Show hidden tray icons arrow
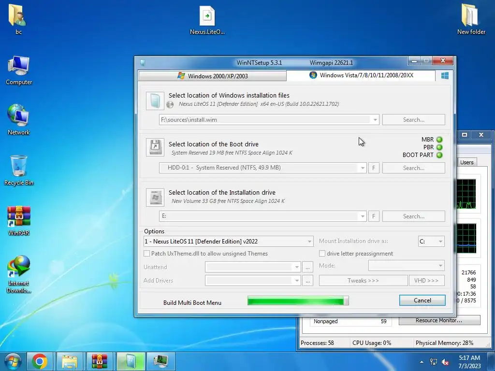 point(422,362)
